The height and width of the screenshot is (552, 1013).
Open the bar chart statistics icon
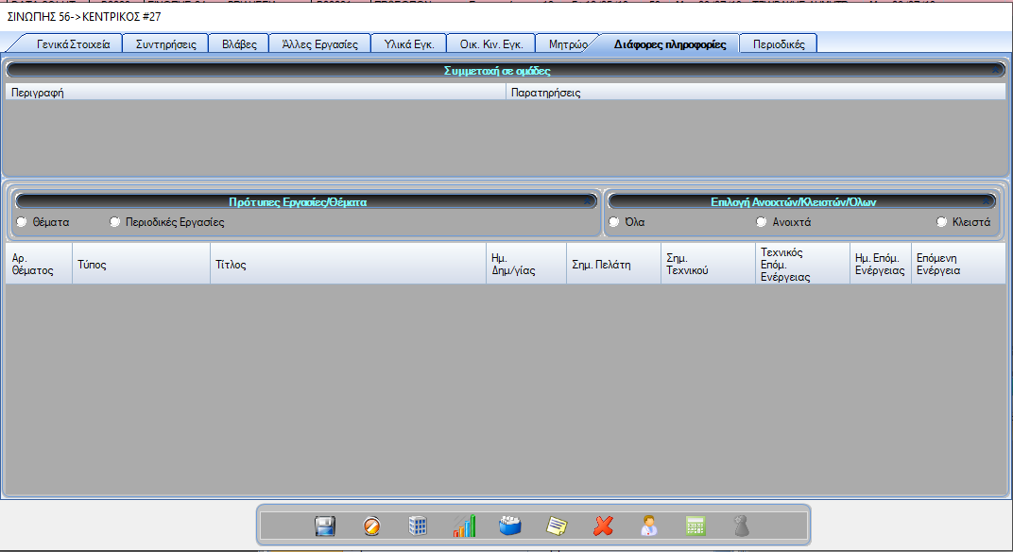(464, 526)
